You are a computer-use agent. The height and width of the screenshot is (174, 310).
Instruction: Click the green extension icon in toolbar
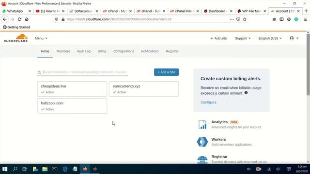[296, 19]
